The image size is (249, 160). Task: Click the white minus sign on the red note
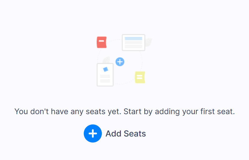(x=101, y=41)
